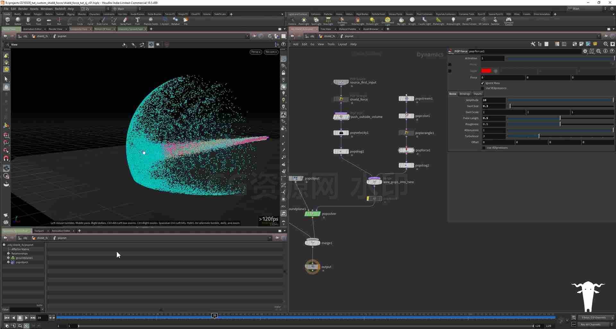Add an Environment Light from shelf
Screen dimensions: 616x329
[x=388, y=21]
